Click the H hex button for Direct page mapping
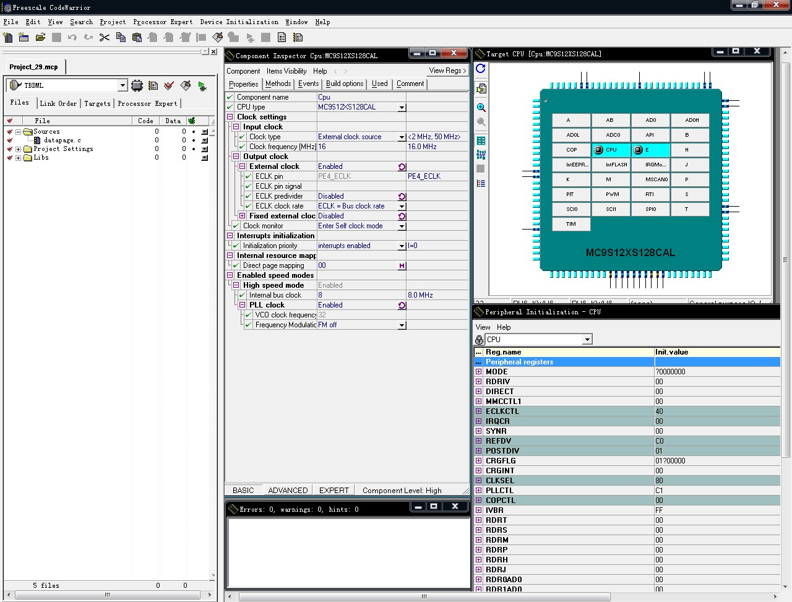 pyautogui.click(x=402, y=265)
